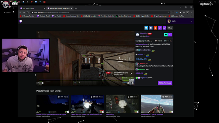Click the embed code share icon
This screenshot has height=123, width=219.
click(x=160, y=28)
